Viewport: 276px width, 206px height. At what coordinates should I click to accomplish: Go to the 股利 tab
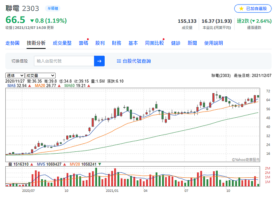tap(100, 43)
